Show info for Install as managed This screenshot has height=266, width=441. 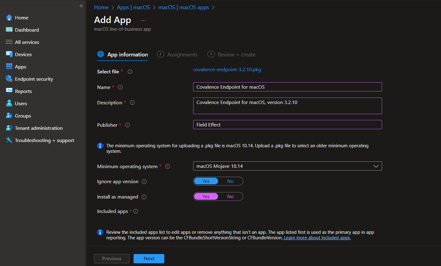coord(144,197)
